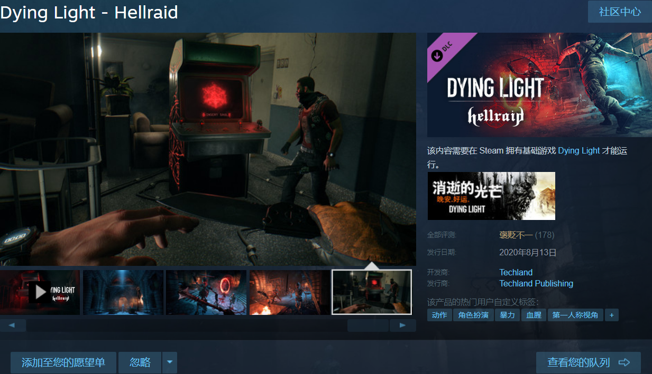Image resolution: width=652 pixels, height=374 pixels.
Task: Play the Dying Light Hellraid trailer thumbnail
Action: (x=40, y=292)
